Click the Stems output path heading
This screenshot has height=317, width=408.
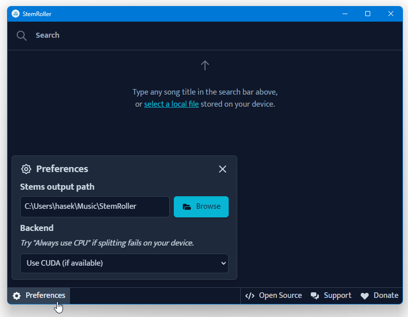point(57,187)
